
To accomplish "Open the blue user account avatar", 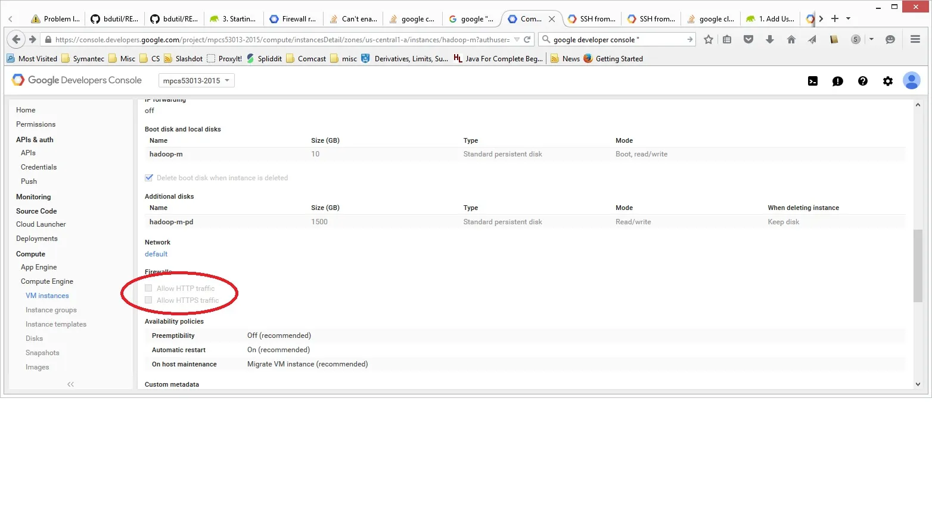I will (x=912, y=80).
